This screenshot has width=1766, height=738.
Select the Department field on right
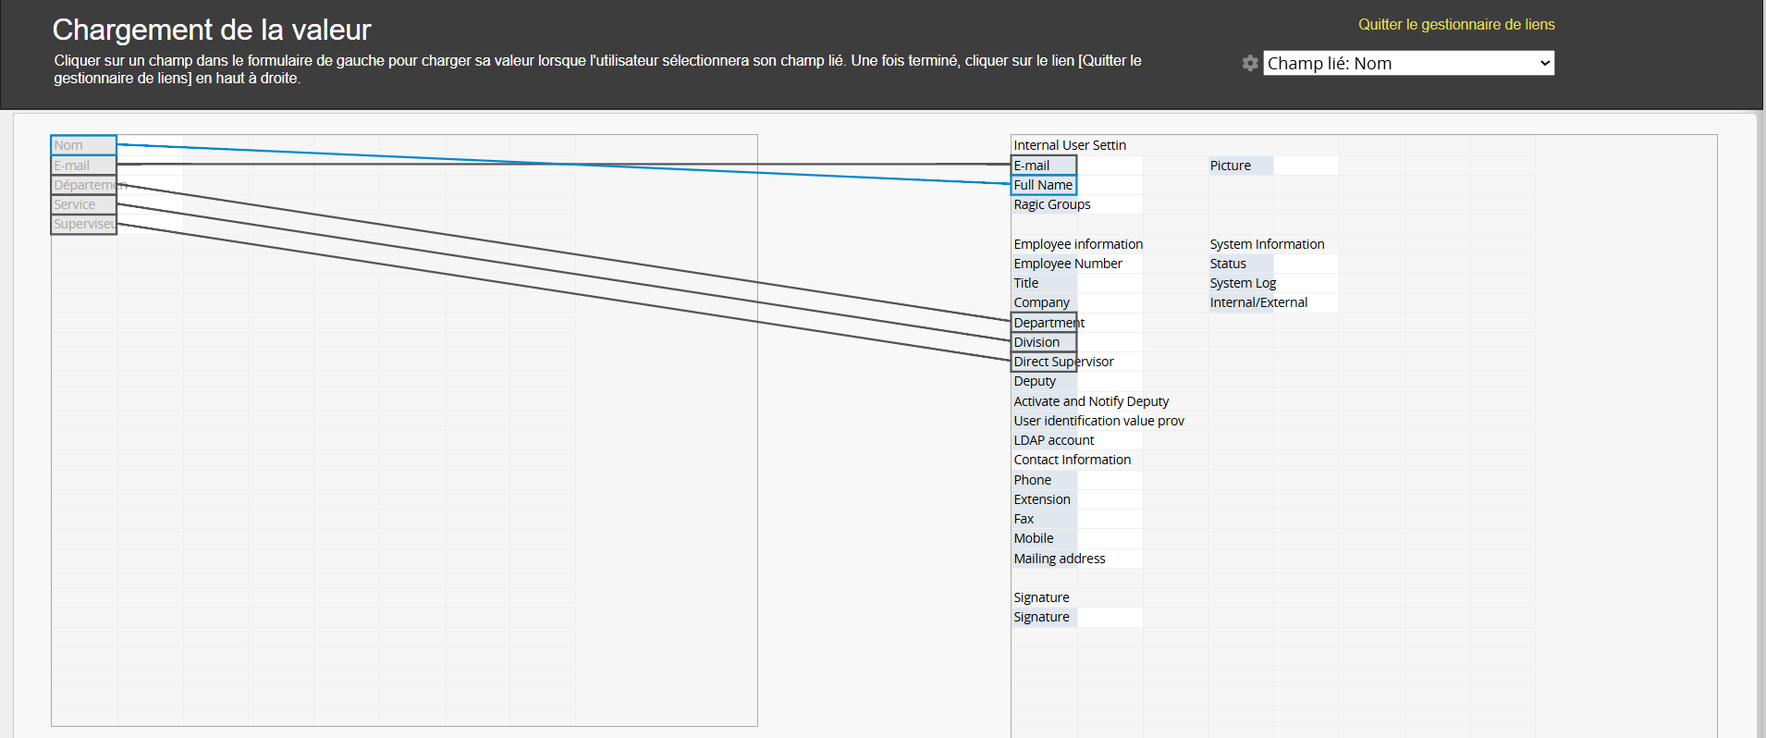(1044, 323)
